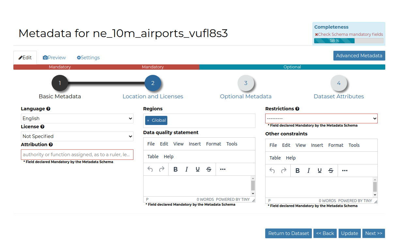Toggle bold in Data quality statement editor
Screen dimensions: 397x249
(x=176, y=169)
